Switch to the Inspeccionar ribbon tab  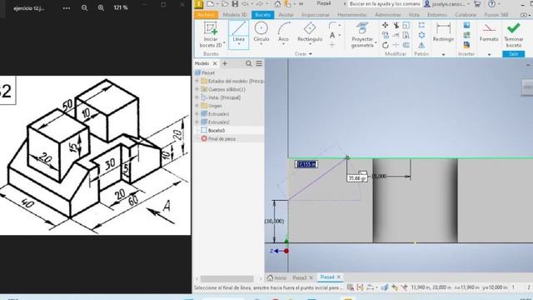click(x=316, y=15)
